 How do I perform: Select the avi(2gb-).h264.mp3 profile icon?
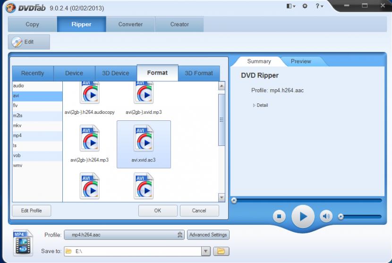(90, 138)
